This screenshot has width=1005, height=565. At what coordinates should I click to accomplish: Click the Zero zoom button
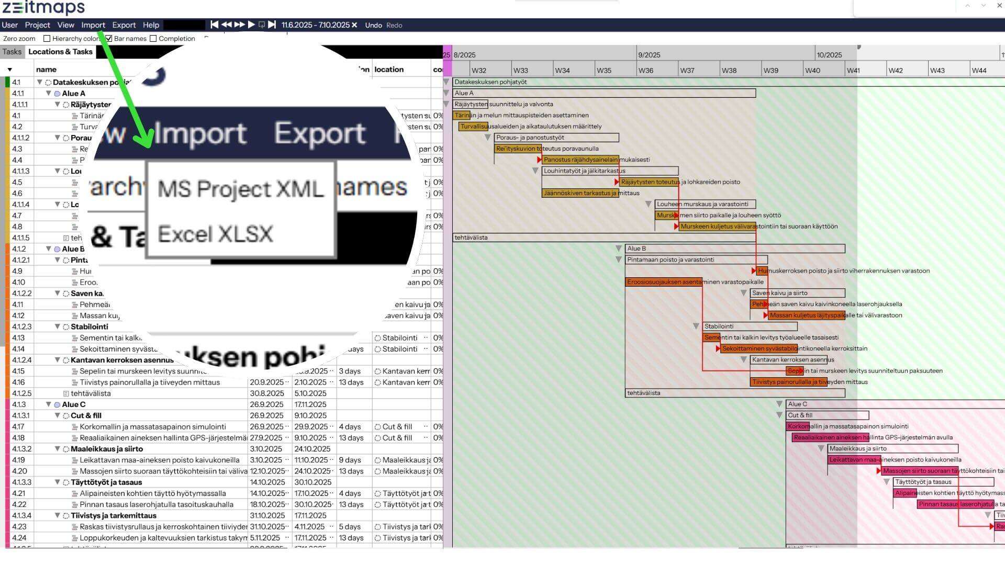19,39
